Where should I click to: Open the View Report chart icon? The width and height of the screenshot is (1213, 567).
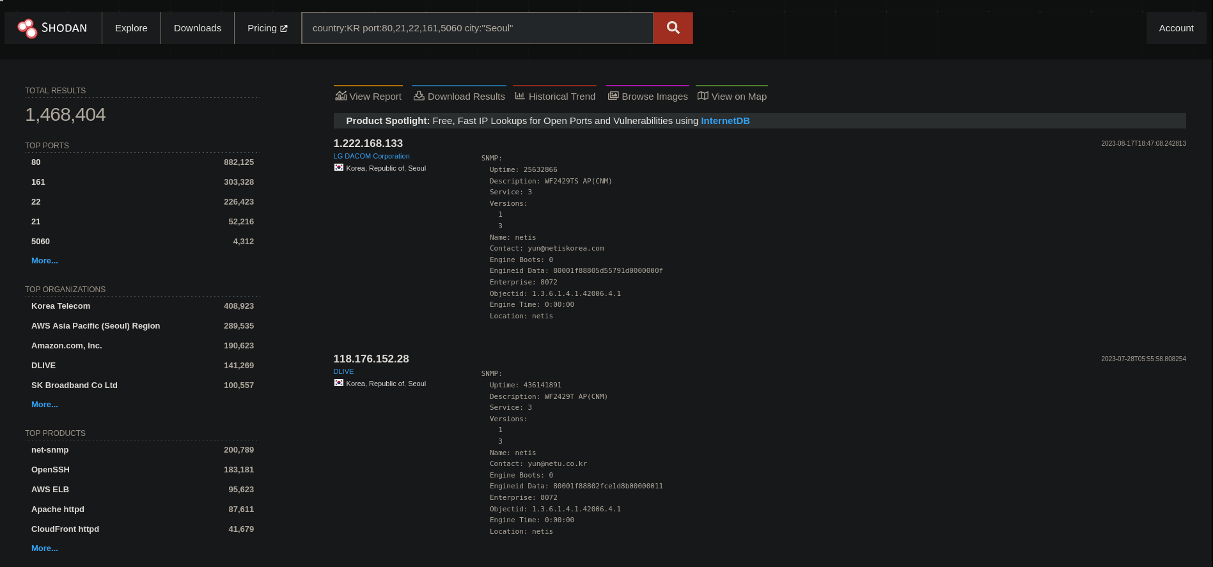click(341, 96)
